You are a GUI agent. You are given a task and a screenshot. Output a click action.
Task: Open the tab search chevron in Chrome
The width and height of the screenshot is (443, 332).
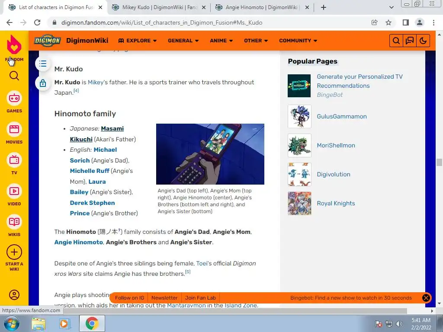391,7
